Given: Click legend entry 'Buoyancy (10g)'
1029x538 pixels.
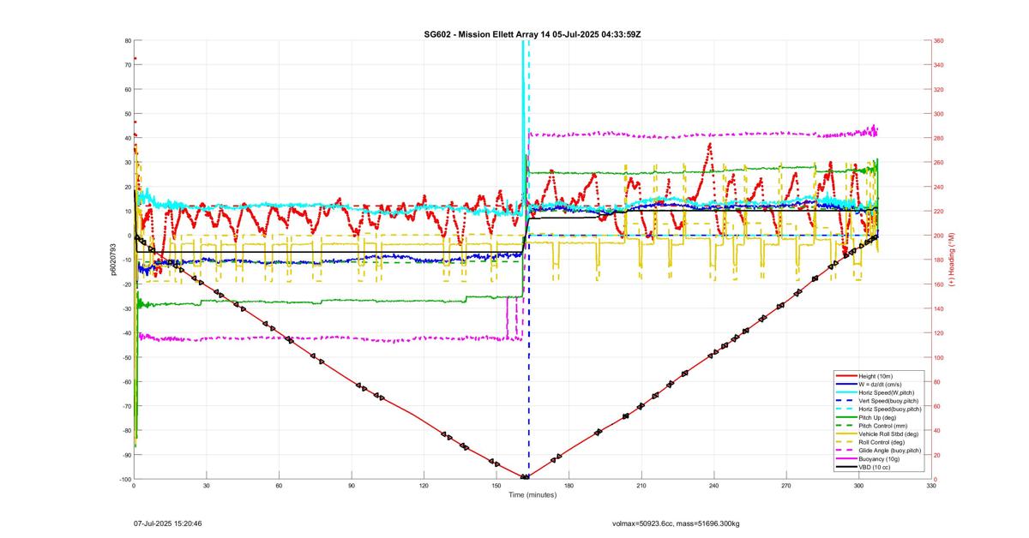Looking at the screenshot, I should coord(879,458).
